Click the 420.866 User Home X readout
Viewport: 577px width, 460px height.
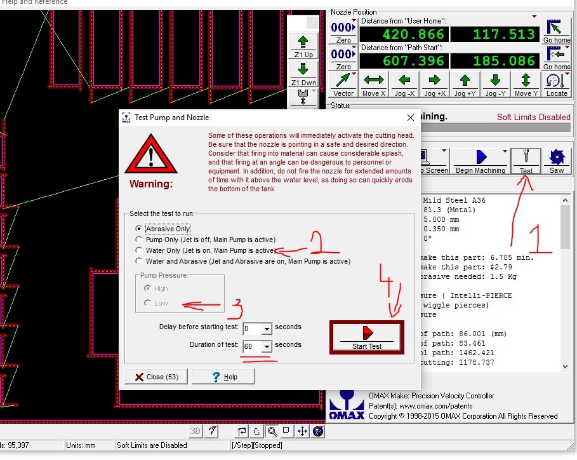pyautogui.click(x=404, y=34)
